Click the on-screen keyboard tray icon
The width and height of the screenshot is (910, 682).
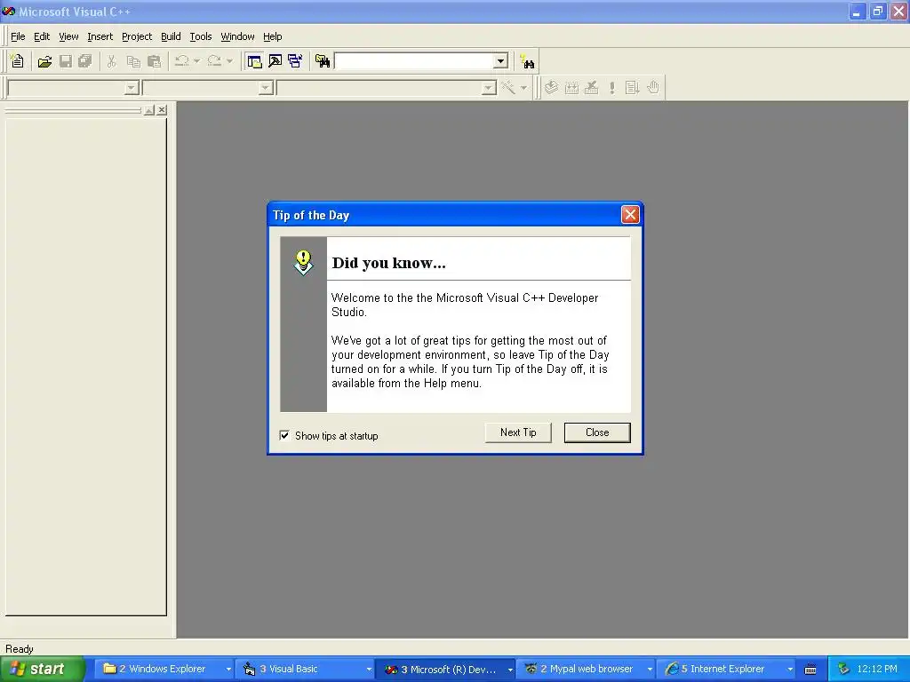tap(810, 670)
